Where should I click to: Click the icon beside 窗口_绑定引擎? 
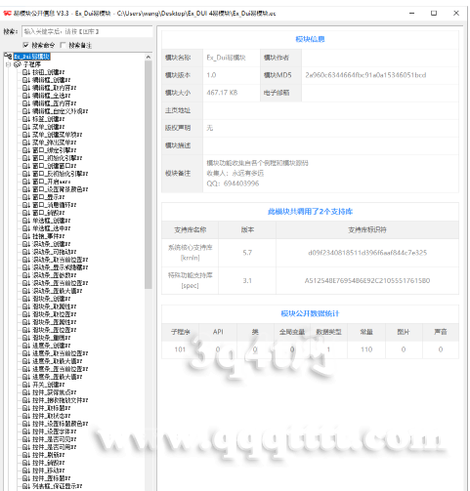point(26,150)
